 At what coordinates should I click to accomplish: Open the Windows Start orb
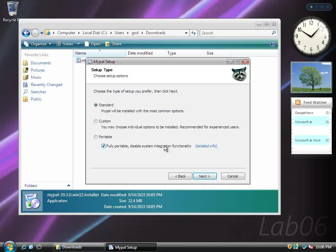(x=10, y=246)
